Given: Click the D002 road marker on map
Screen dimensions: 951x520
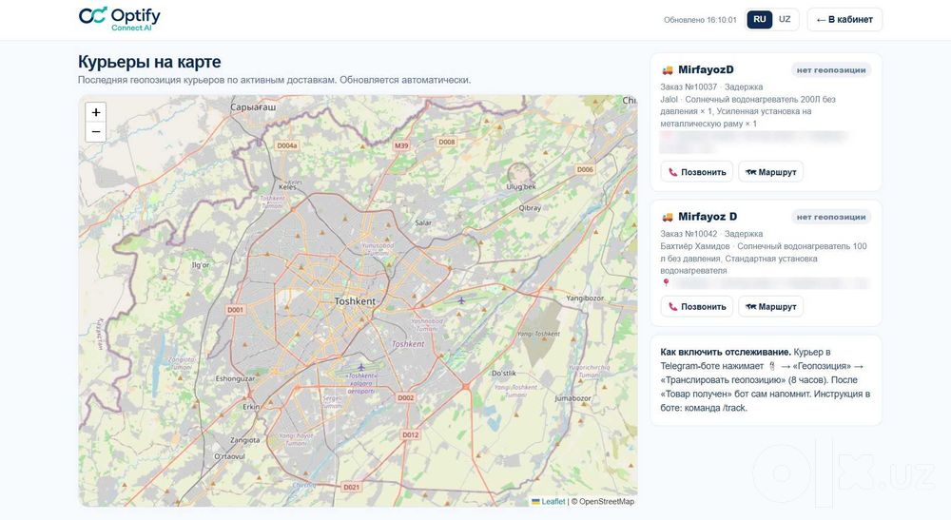Looking at the screenshot, I should (406, 398).
